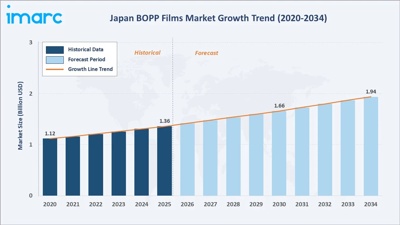Screen dimensions: 400x225
Task: Click the orange 'Historical' section label
Action: click(147, 52)
